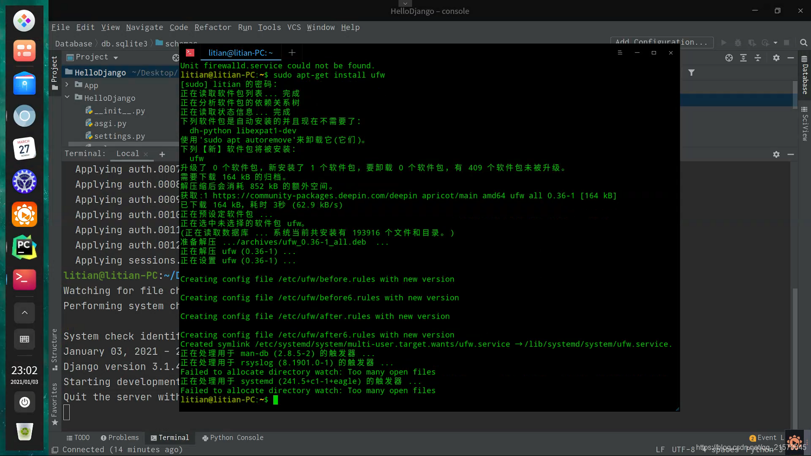Select the HelloDjango project root
The height and width of the screenshot is (456, 811).
click(100, 72)
